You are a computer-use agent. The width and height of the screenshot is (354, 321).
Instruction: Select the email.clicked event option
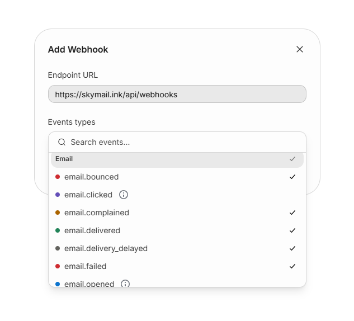[x=88, y=195]
